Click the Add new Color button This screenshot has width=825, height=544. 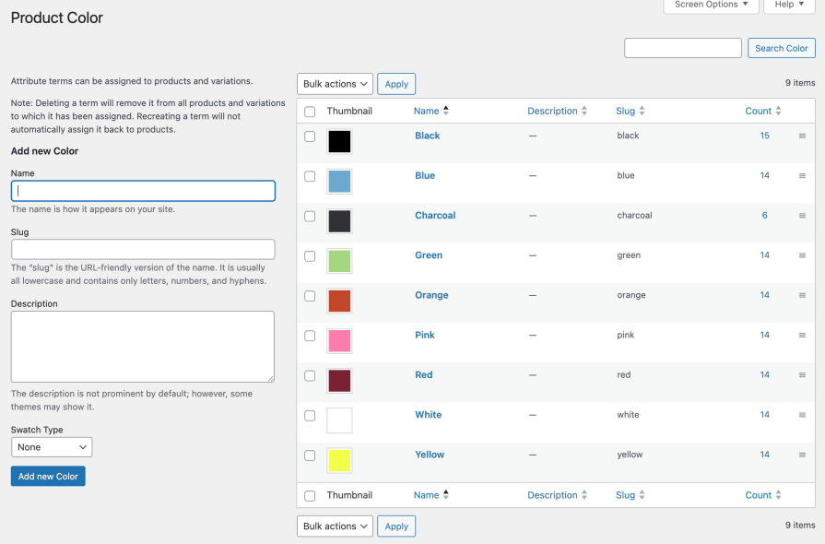tap(47, 477)
